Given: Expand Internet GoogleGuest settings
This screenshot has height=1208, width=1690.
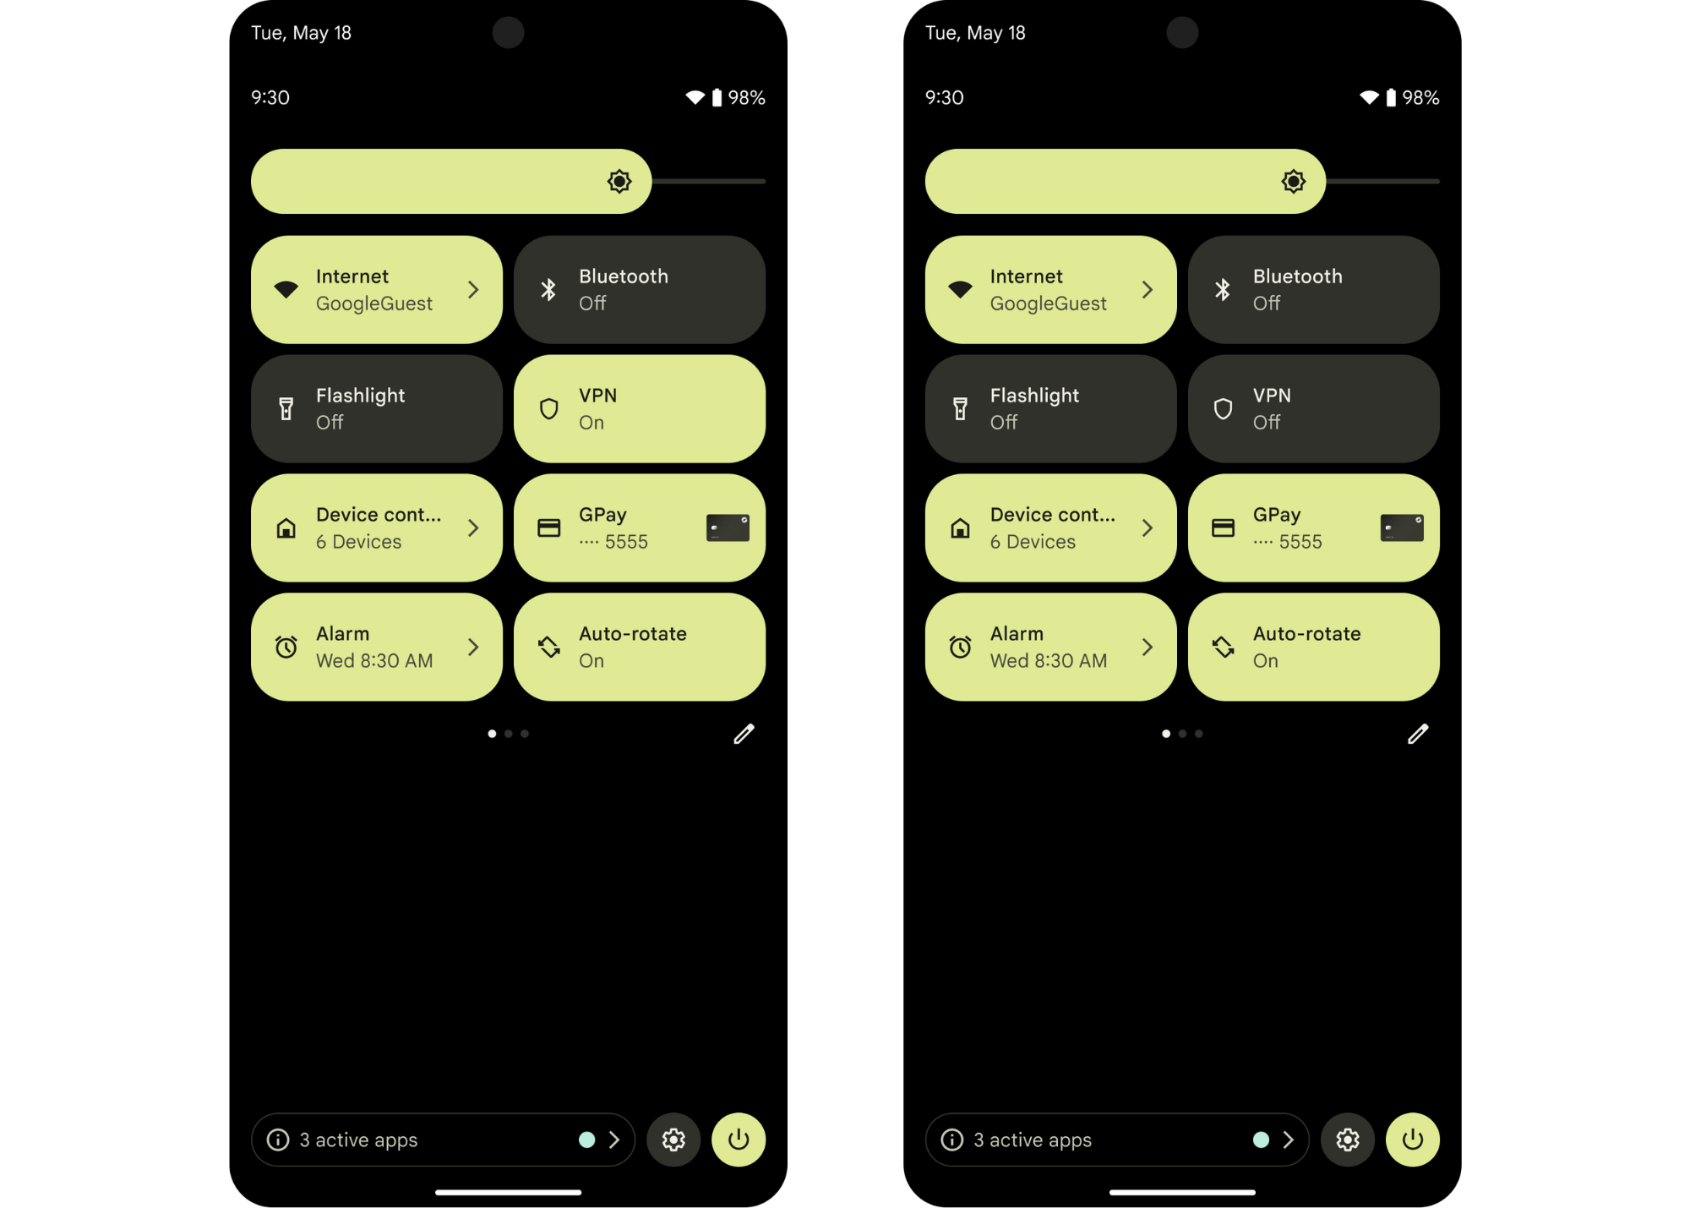Looking at the screenshot, I should click(x=474, y=289).
